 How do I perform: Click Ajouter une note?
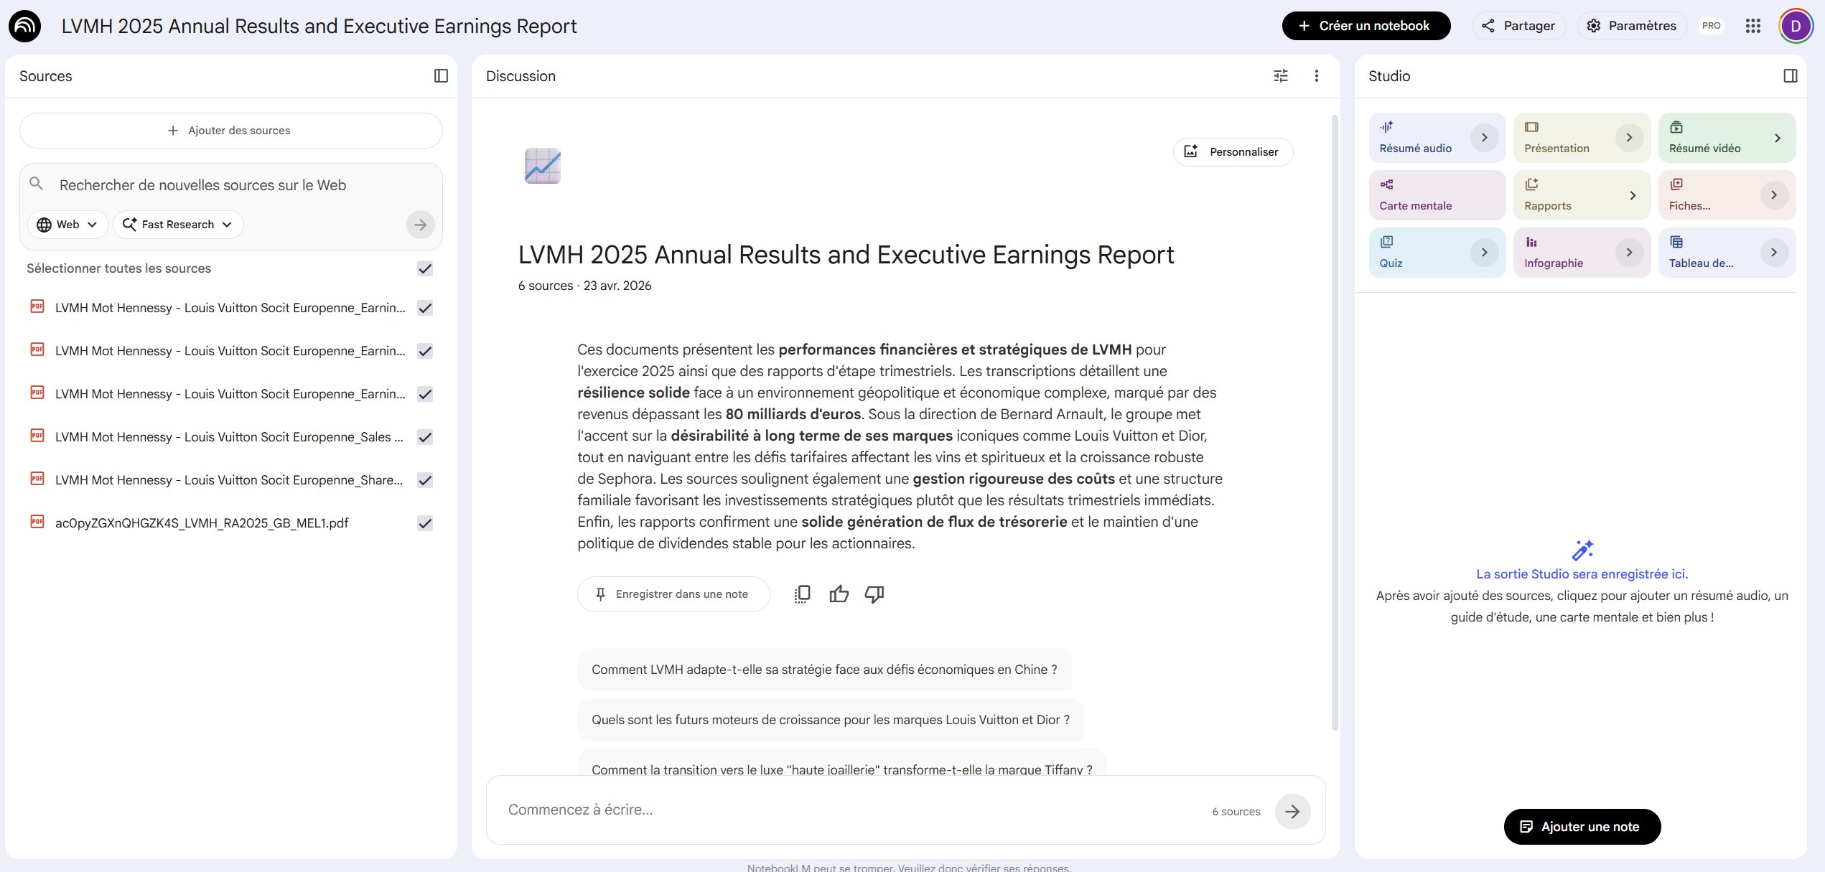tap(1582, 827)
